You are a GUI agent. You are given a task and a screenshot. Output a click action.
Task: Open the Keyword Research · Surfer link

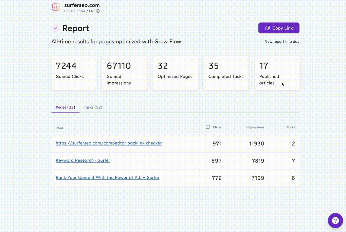83,160
